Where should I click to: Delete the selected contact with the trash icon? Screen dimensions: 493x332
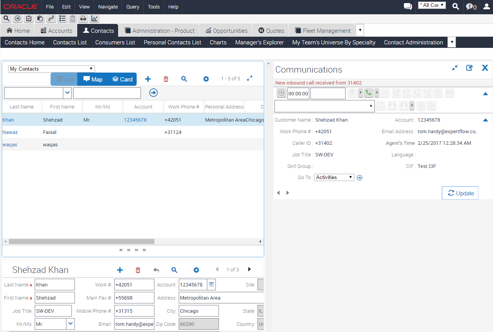pyautogui.click(x=166, y=79)
